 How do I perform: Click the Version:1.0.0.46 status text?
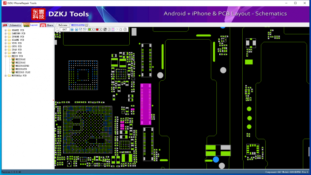coord(11,172)
